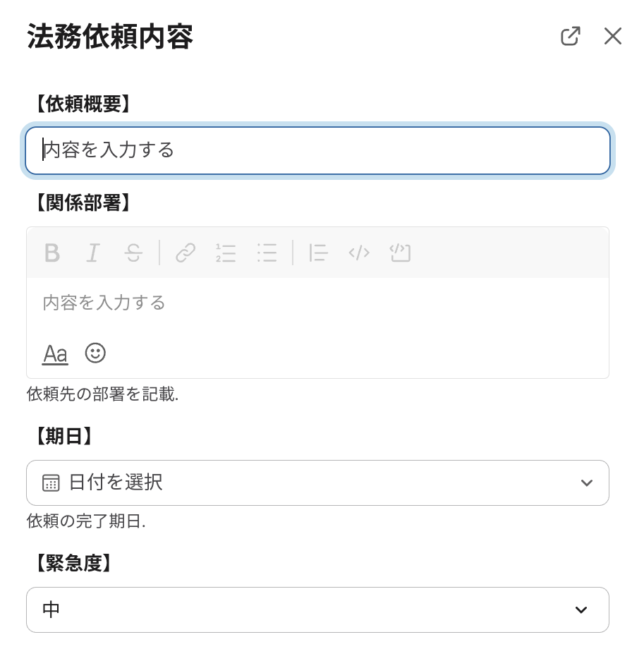
Task: Insert a code block
Action: [400, 253]
